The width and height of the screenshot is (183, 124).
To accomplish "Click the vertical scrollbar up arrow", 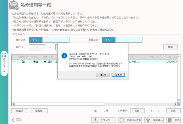I will [x=179, y=57].
